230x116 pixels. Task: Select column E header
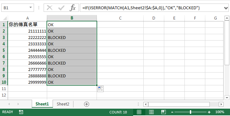pos(174,18)
